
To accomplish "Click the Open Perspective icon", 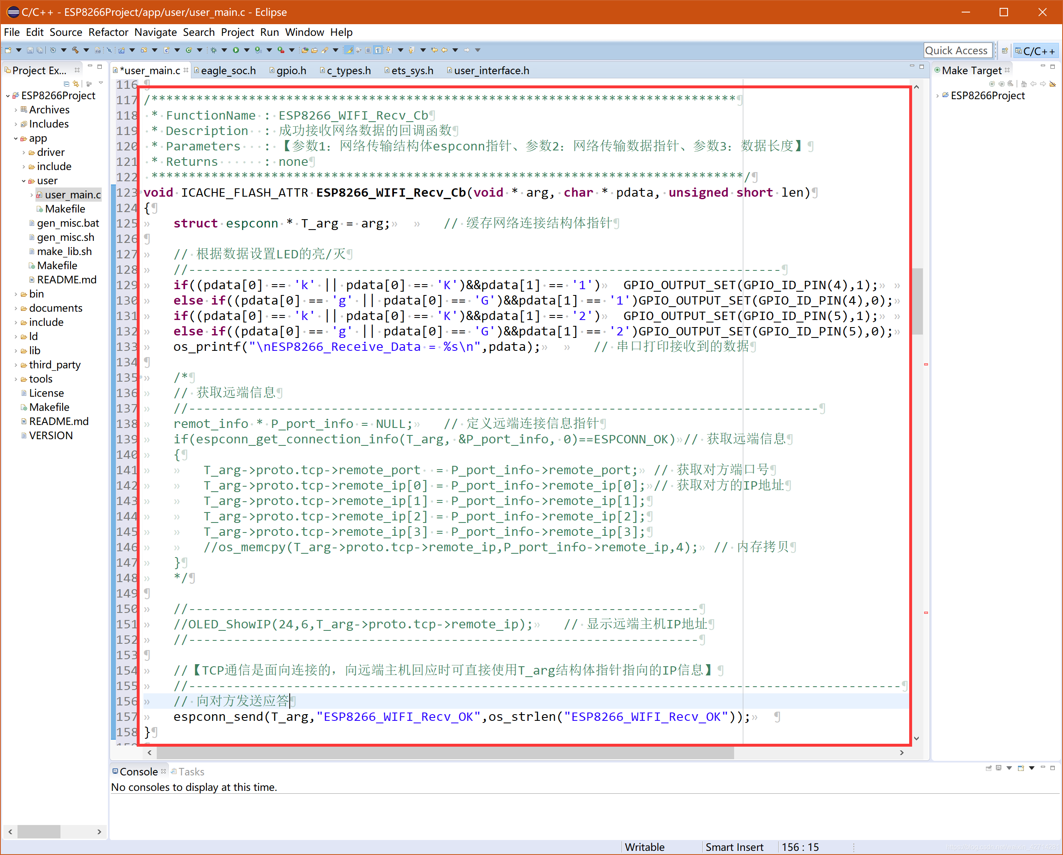I will 1004,51.
